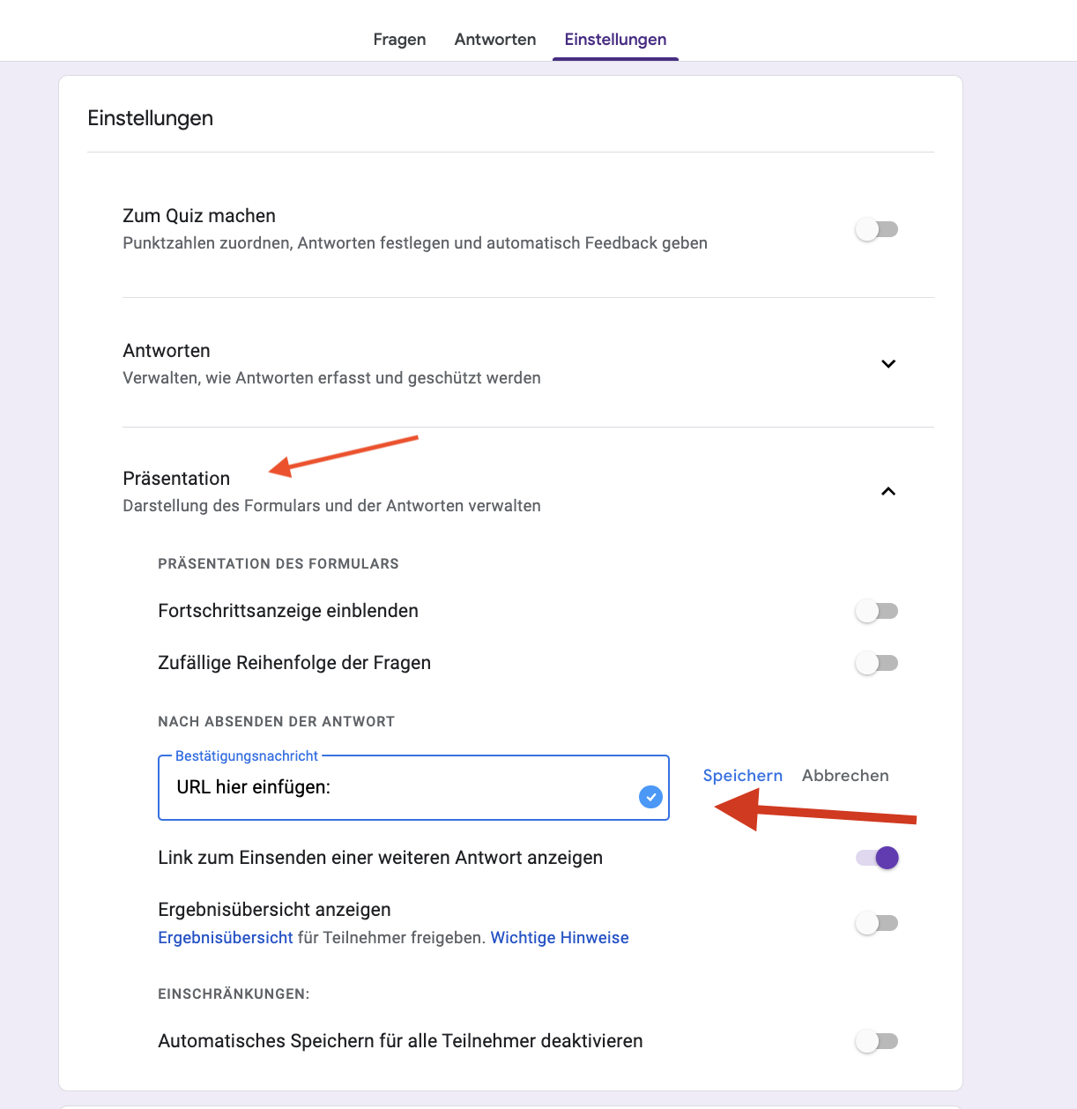Toggle Ergebnisübersicht anzeigen switch

click(x=876, y=923)
